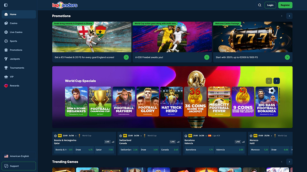Screen dimensions: 307x172
Task: Open the American English language selector
Action: [19, 156]
